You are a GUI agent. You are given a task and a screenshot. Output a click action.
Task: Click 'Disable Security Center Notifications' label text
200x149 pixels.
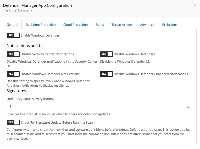(x=47, y=54)
